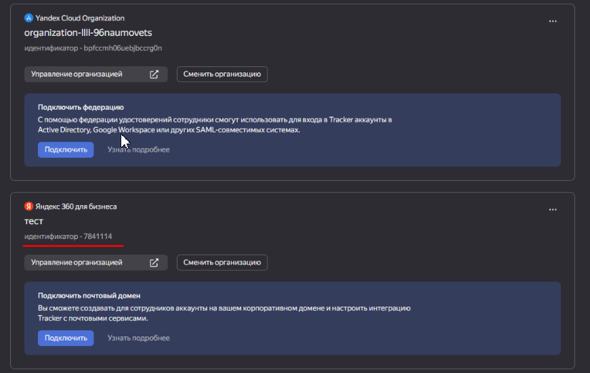This screenshot has height=373, width=590.
Task: Click external link icon in Yandex Cloud card
Action: (154, 74)
